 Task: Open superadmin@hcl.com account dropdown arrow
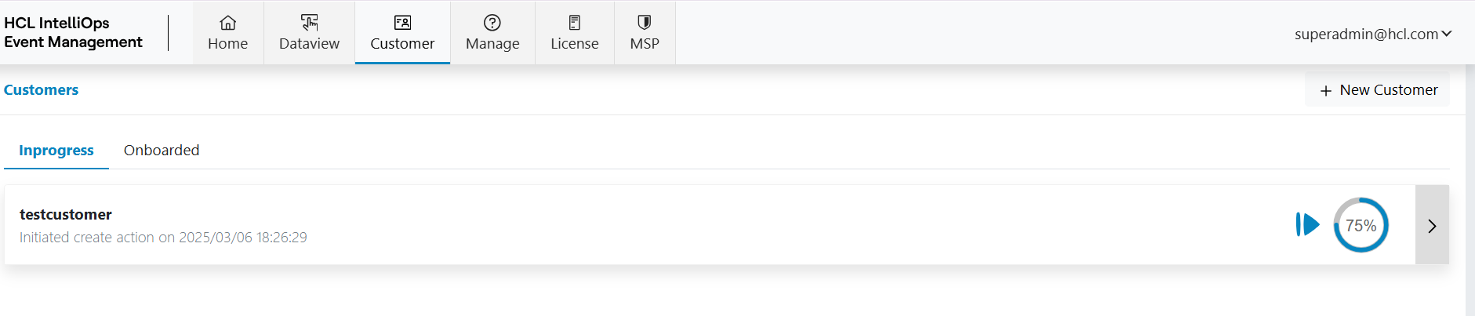coord(1447,34)
